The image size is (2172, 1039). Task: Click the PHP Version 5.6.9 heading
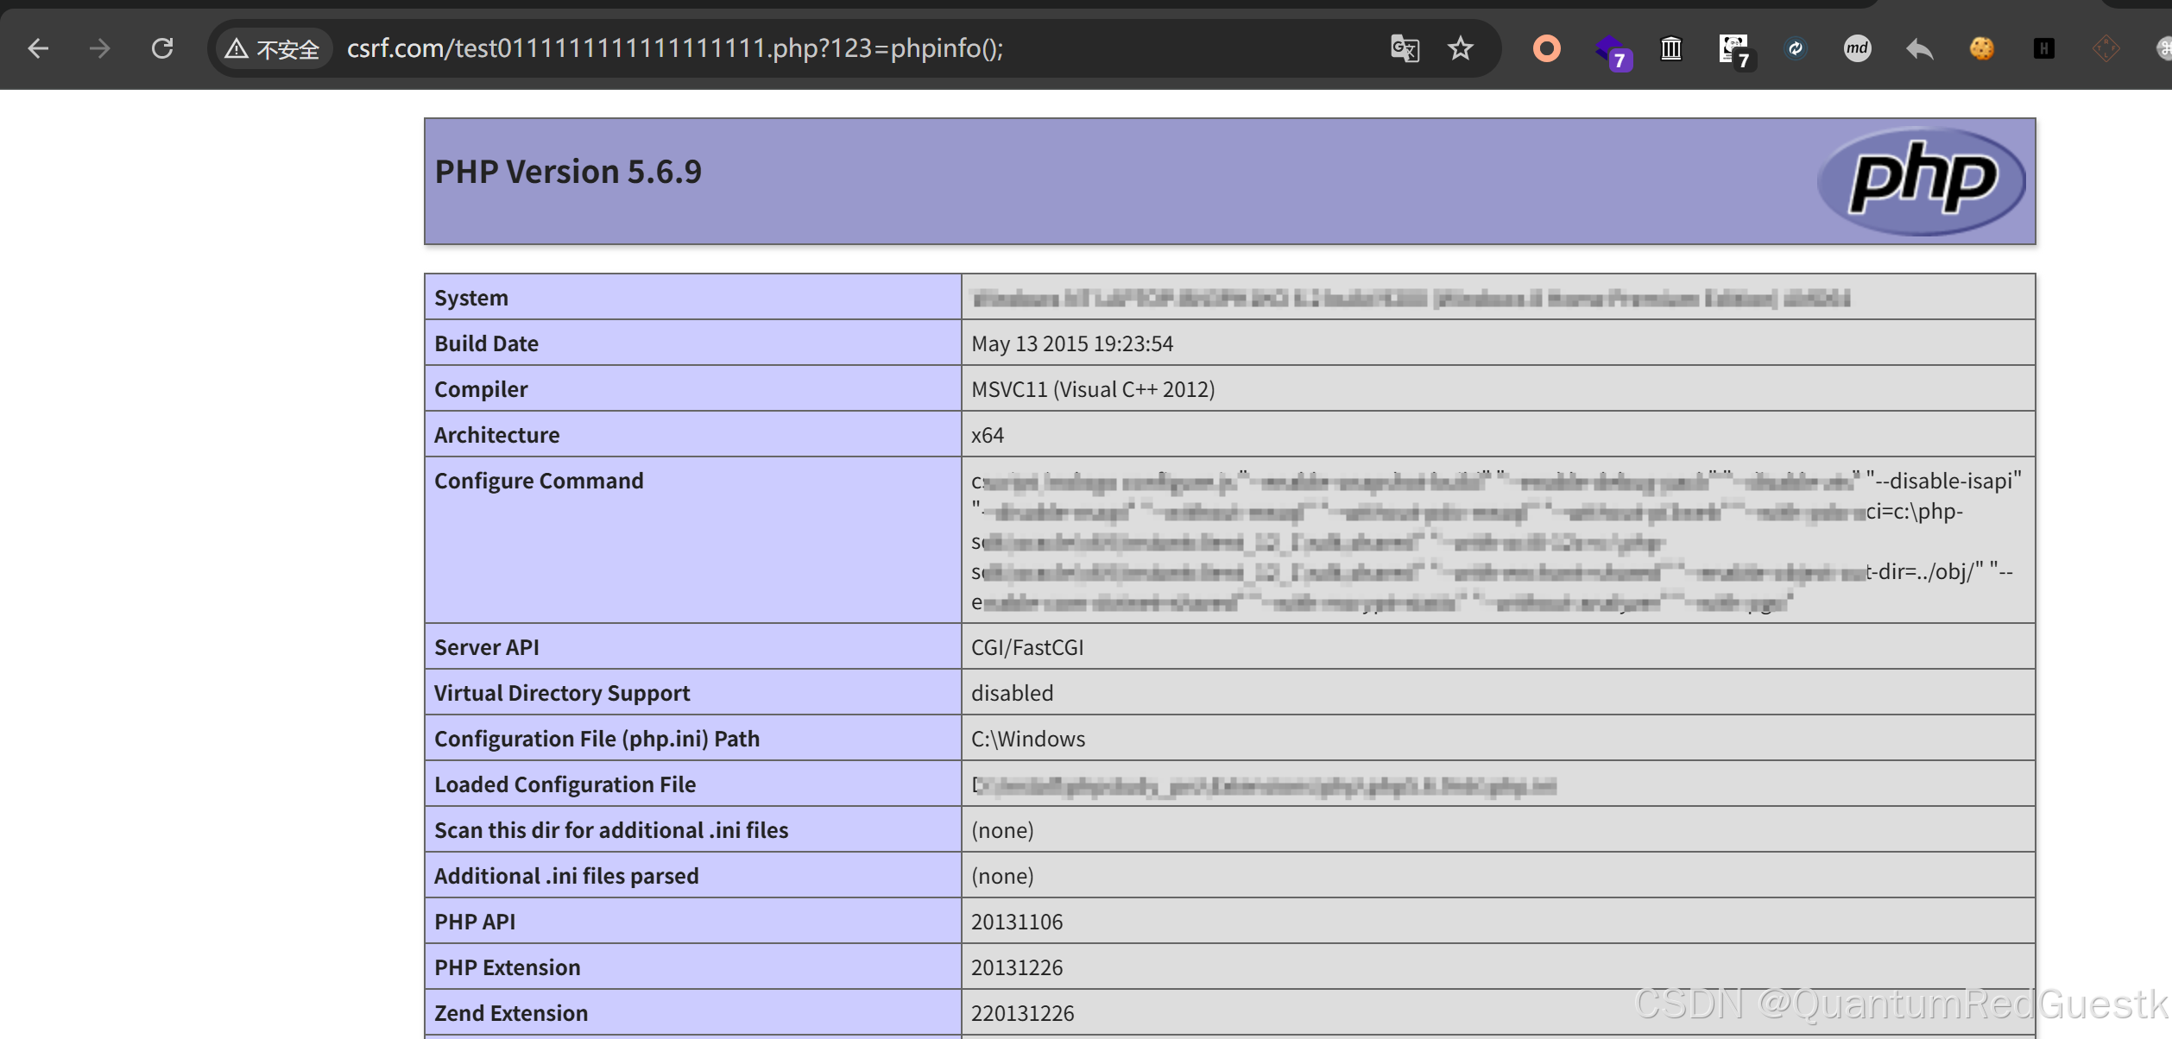click(x=568, y=172)
